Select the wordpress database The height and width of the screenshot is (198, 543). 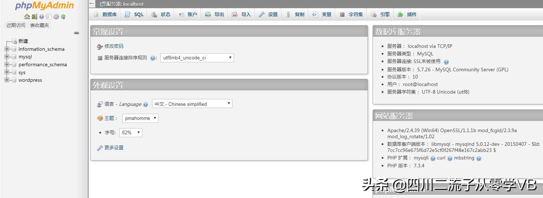point(30,80)
